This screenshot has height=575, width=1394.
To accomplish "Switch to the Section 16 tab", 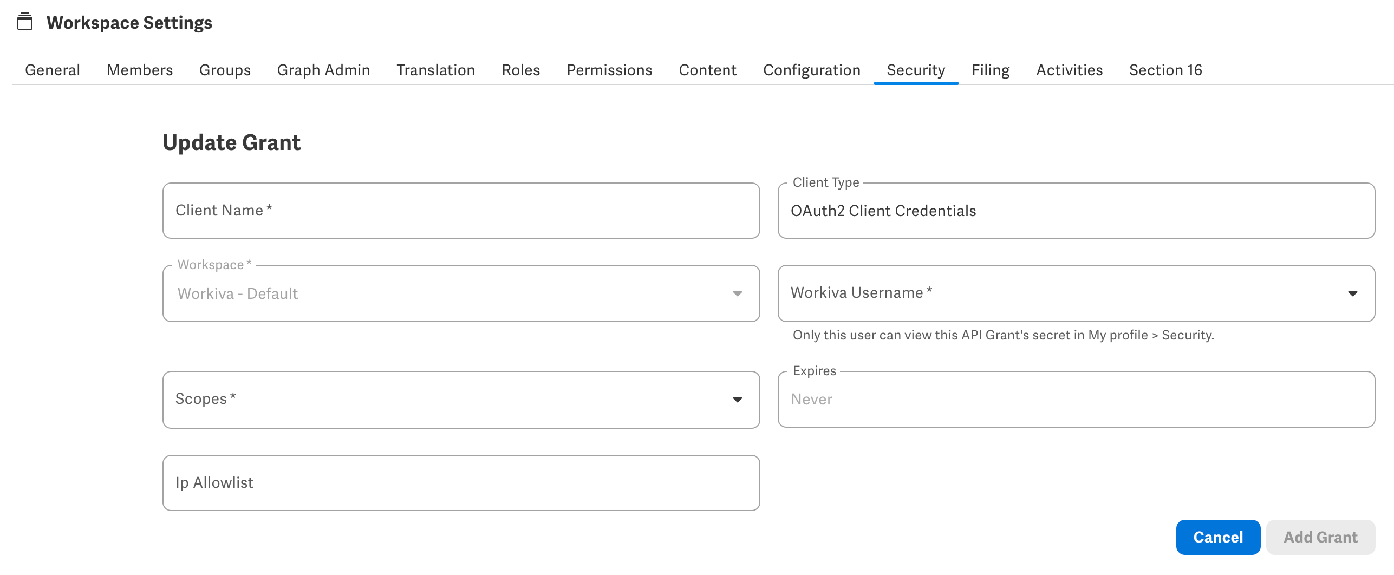I will 1165,70.
